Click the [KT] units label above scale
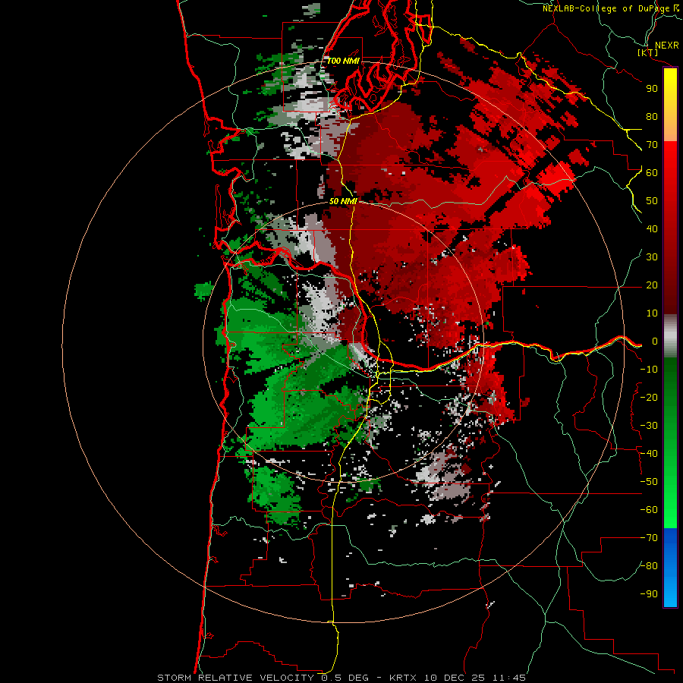The height and width of the screenshot is (683, 683). [648, 52]
